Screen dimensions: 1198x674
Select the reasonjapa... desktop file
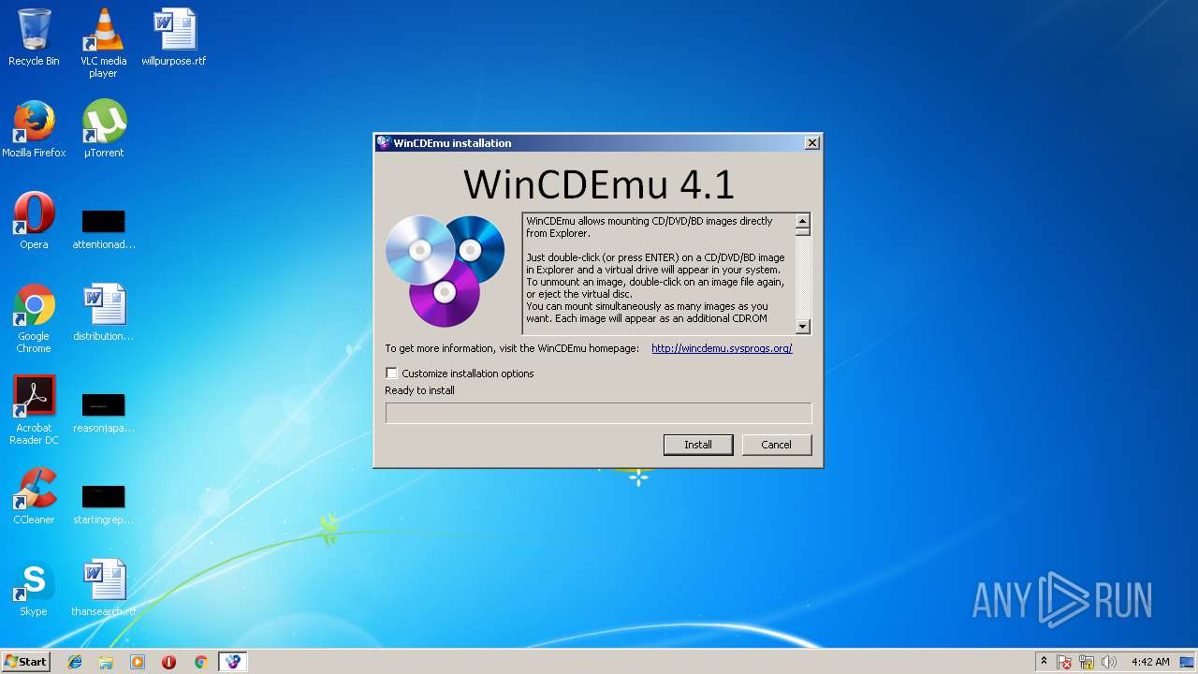103,413
